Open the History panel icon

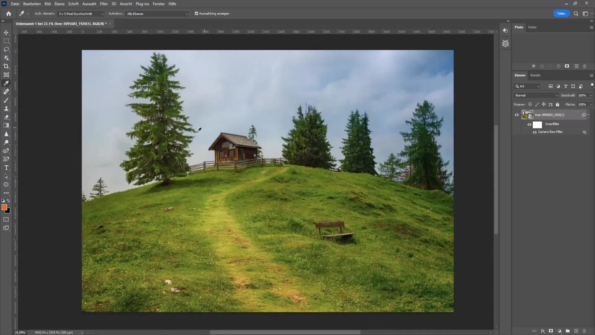coord(505,30)
